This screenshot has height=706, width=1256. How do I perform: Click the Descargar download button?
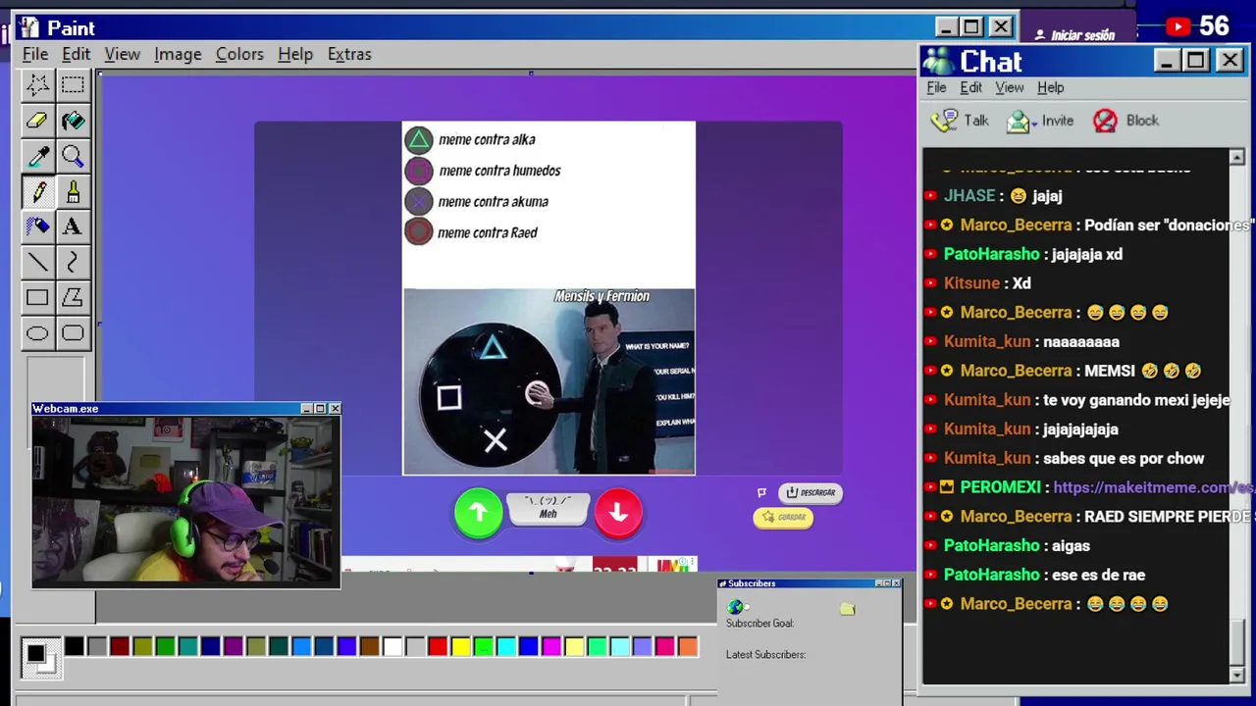click(x=811, y=492)
